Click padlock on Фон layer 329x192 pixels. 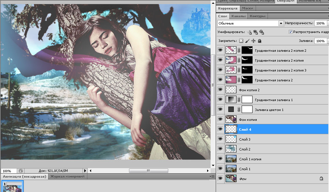321,178
